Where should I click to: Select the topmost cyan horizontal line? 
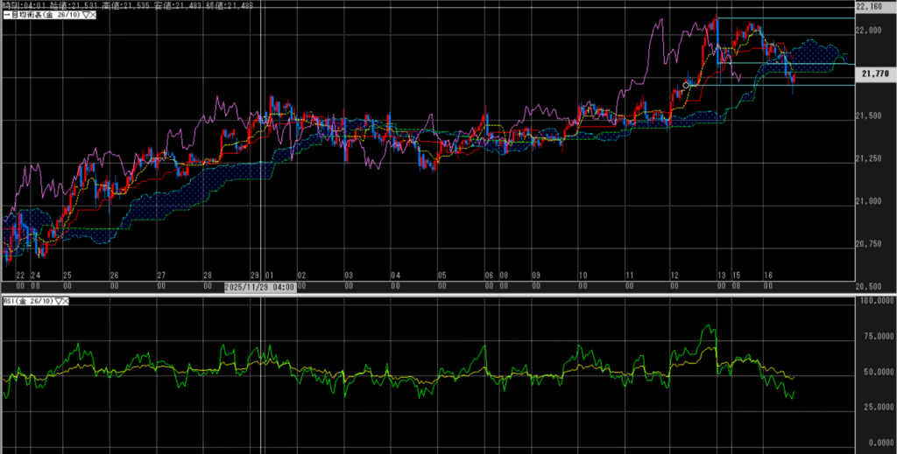click(788, 18)
